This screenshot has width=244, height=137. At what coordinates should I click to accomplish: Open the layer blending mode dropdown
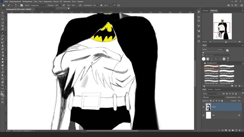pyautogui.click(x=213, y=97)
